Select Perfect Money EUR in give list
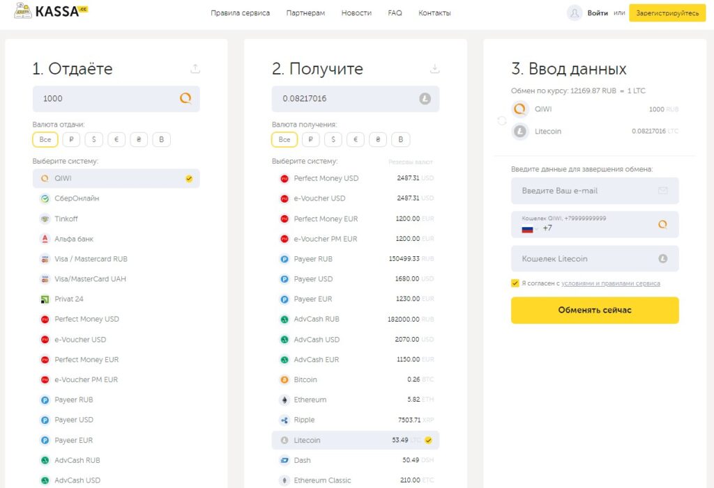This screenshot has width=714, height=488. (116, 360)
